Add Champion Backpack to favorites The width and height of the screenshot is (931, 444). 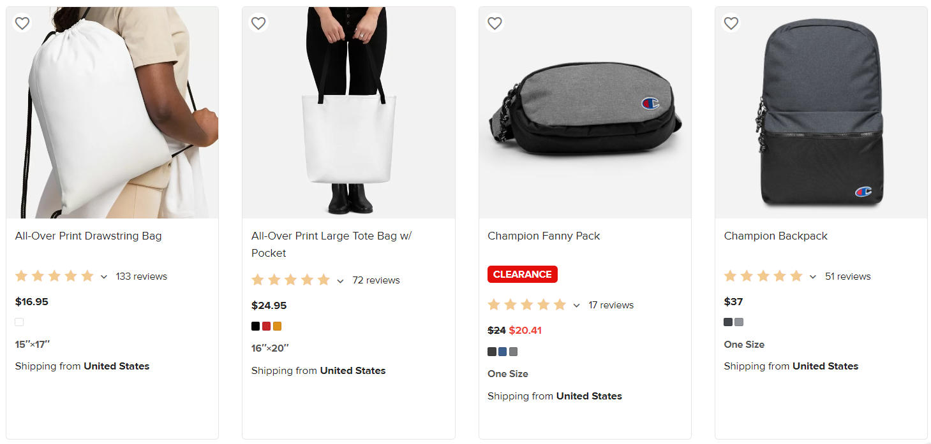tap(731, 23)
